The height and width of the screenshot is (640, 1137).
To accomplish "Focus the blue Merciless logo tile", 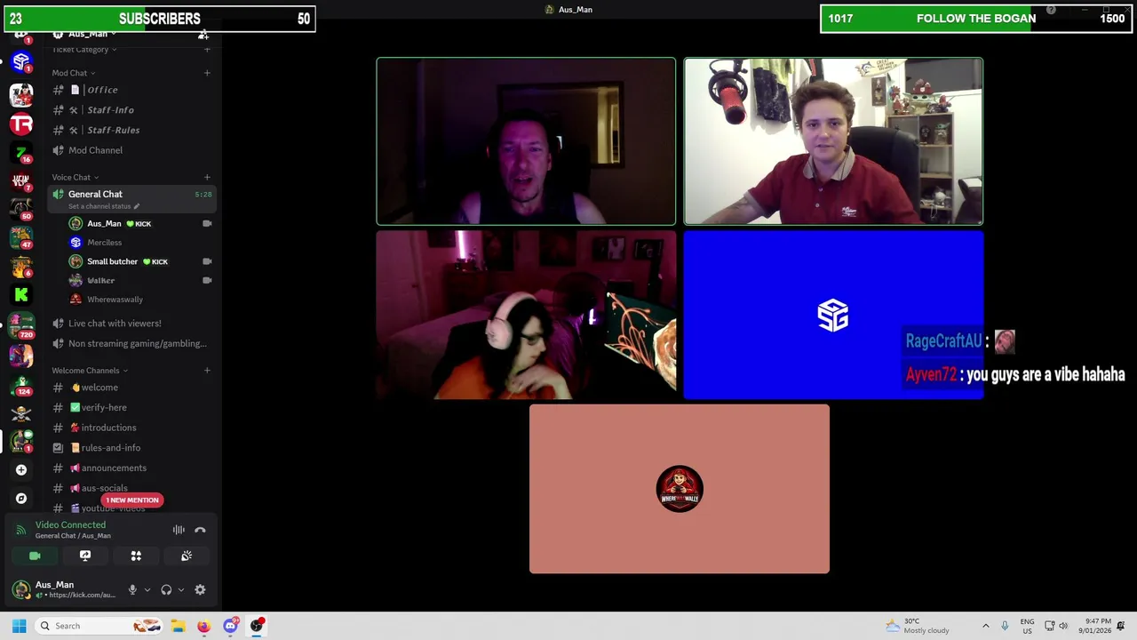I will pos(833,316).
